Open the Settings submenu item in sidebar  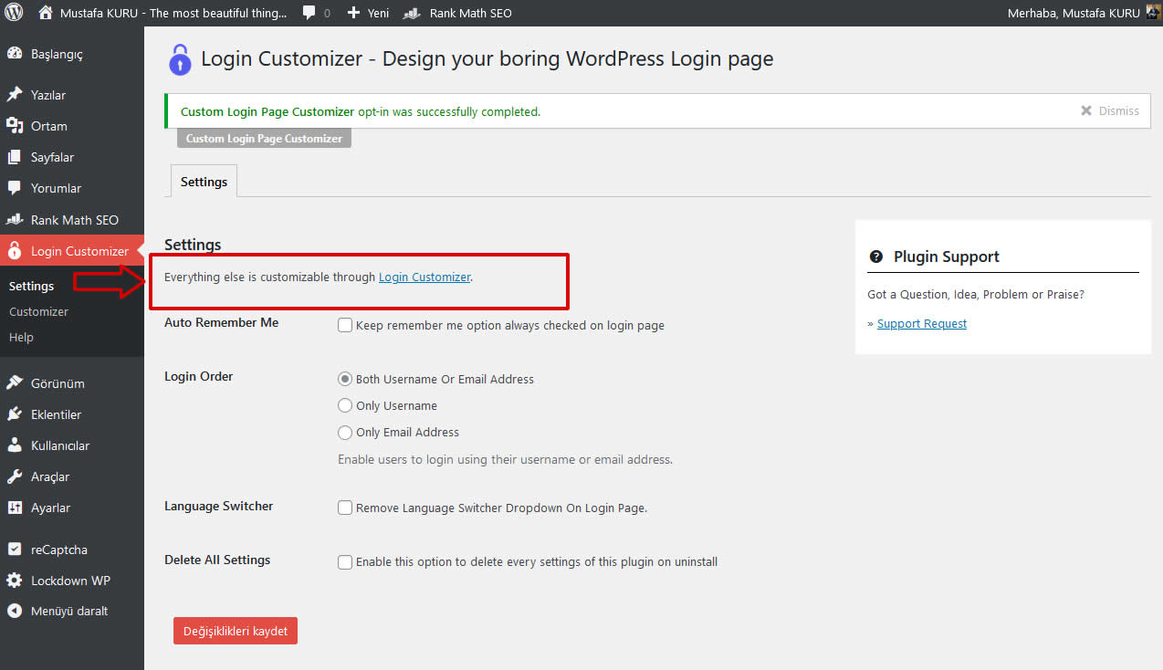[32, 286]
